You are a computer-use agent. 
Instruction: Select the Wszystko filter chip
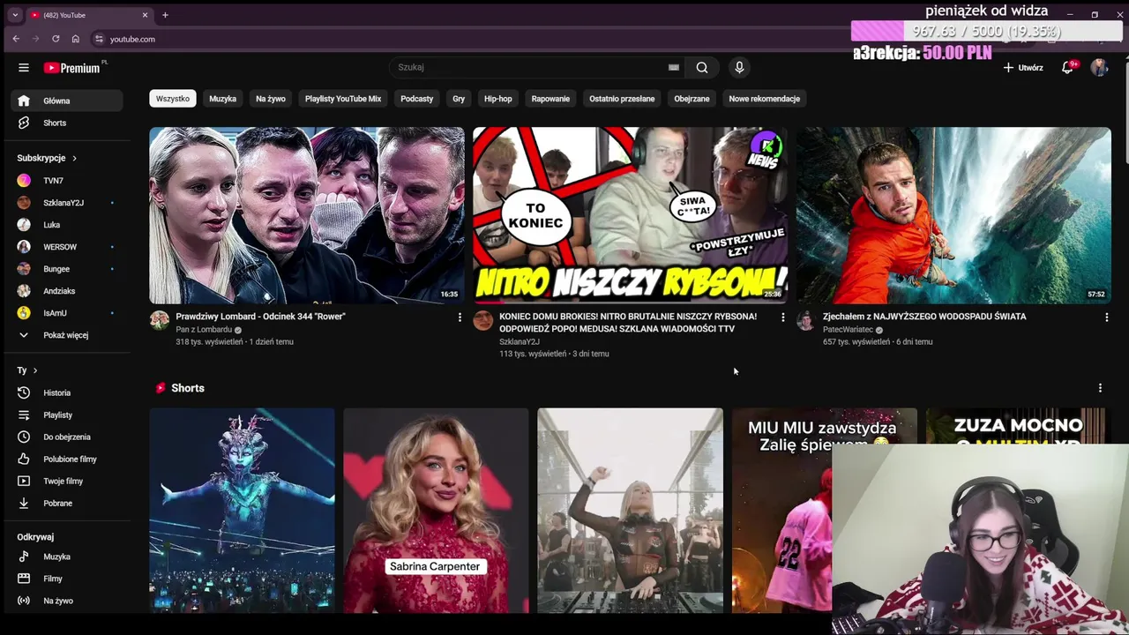[173, 99]
